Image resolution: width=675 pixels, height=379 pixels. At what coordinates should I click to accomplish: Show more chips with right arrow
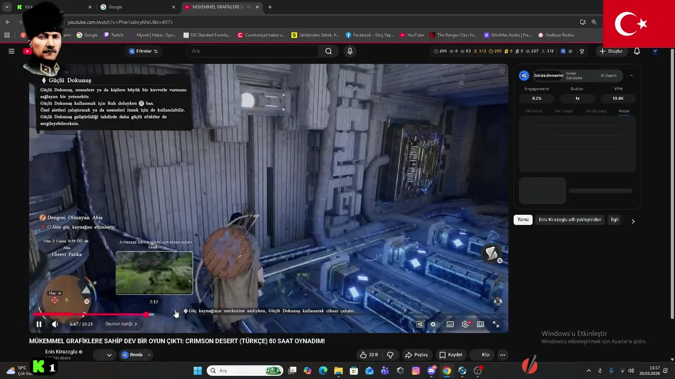633,221
